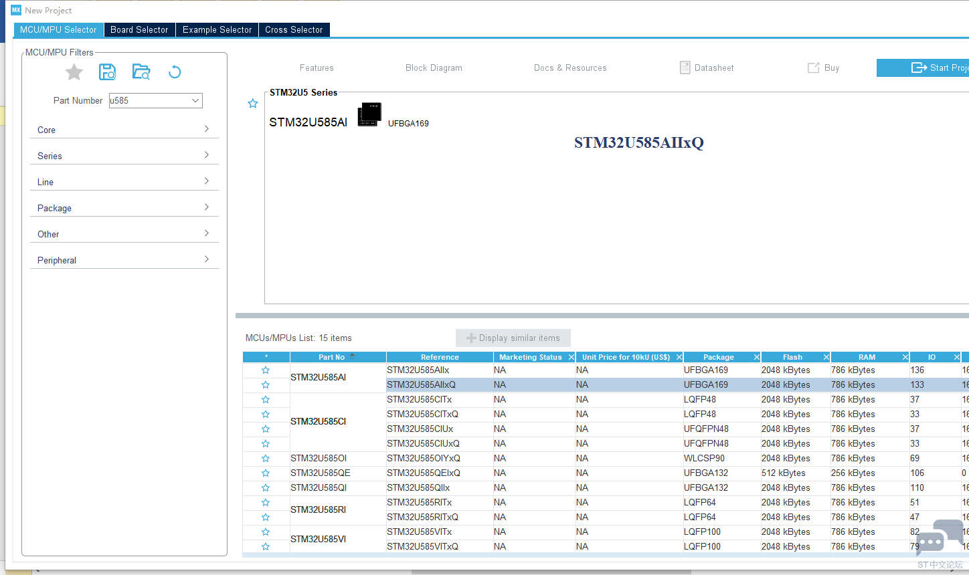Open the Example Selector tab

coord(217,30)
